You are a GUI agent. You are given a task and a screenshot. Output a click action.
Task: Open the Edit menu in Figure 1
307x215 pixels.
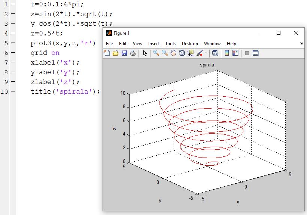(x=123, y=44)
